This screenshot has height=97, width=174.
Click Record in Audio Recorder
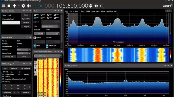(x=24, y=57)
